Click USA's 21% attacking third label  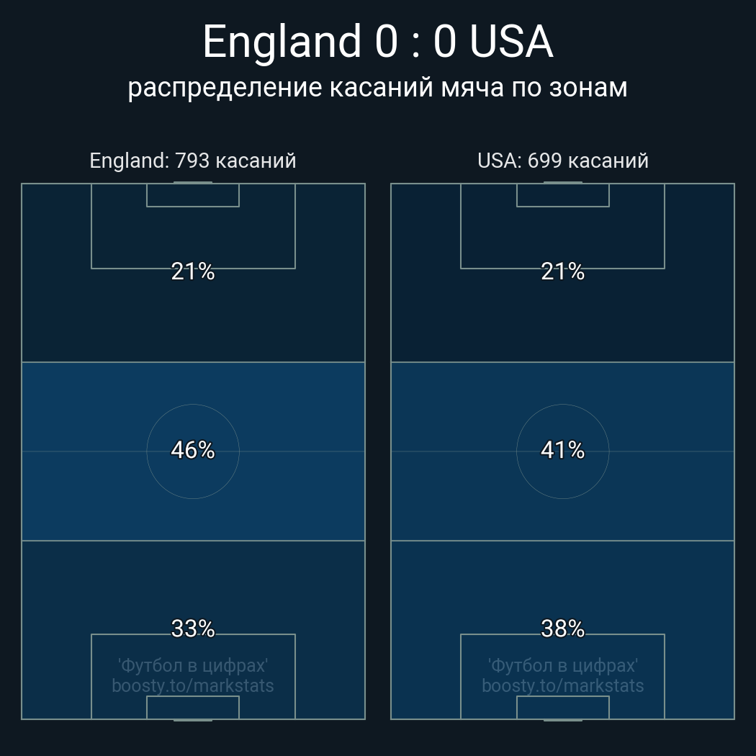[x=562, y=271]
